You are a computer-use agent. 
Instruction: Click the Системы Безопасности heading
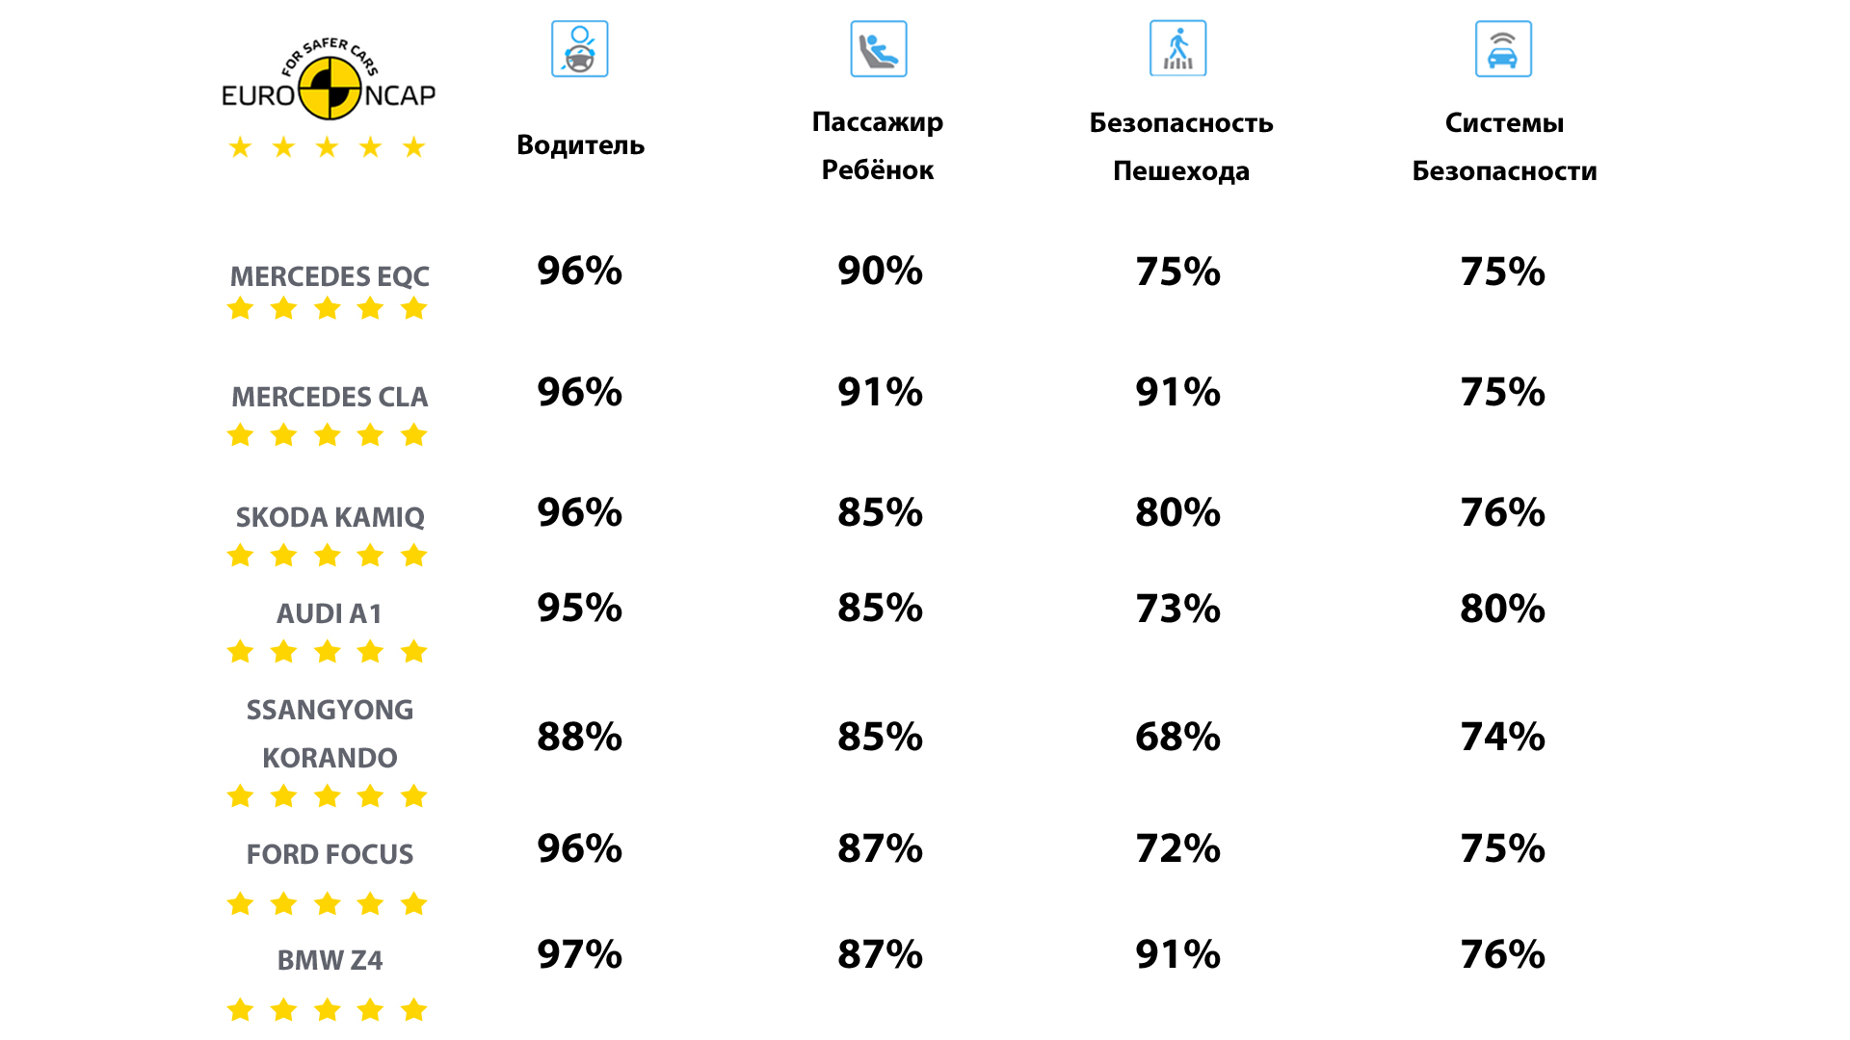[x=1504, y=146]
